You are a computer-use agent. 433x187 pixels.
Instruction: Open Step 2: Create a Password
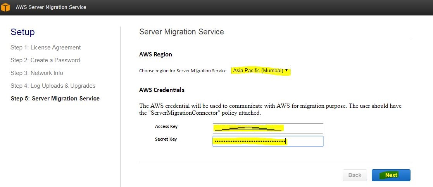click(x=45, y=60)
